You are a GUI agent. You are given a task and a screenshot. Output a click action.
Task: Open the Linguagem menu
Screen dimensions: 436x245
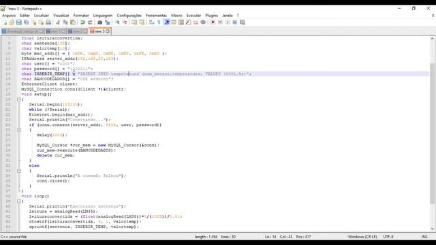click(x=103, y=15)
